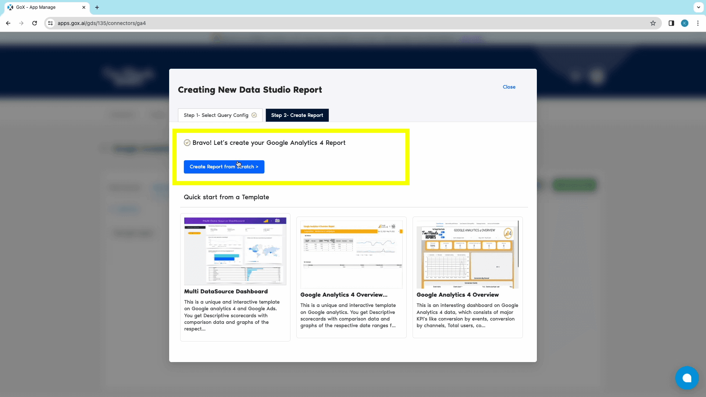This screenshot has width=706, height=397.
Task: Open Two Minute Reports GA4 Overview thumbnail
Action: tap(468, 254)
